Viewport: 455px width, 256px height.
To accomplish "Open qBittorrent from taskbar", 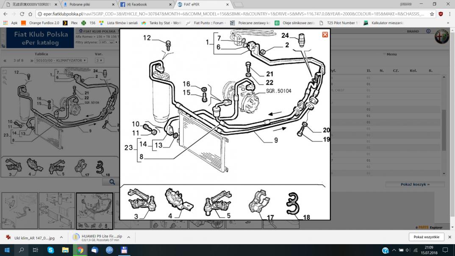I will pos(109,250).
